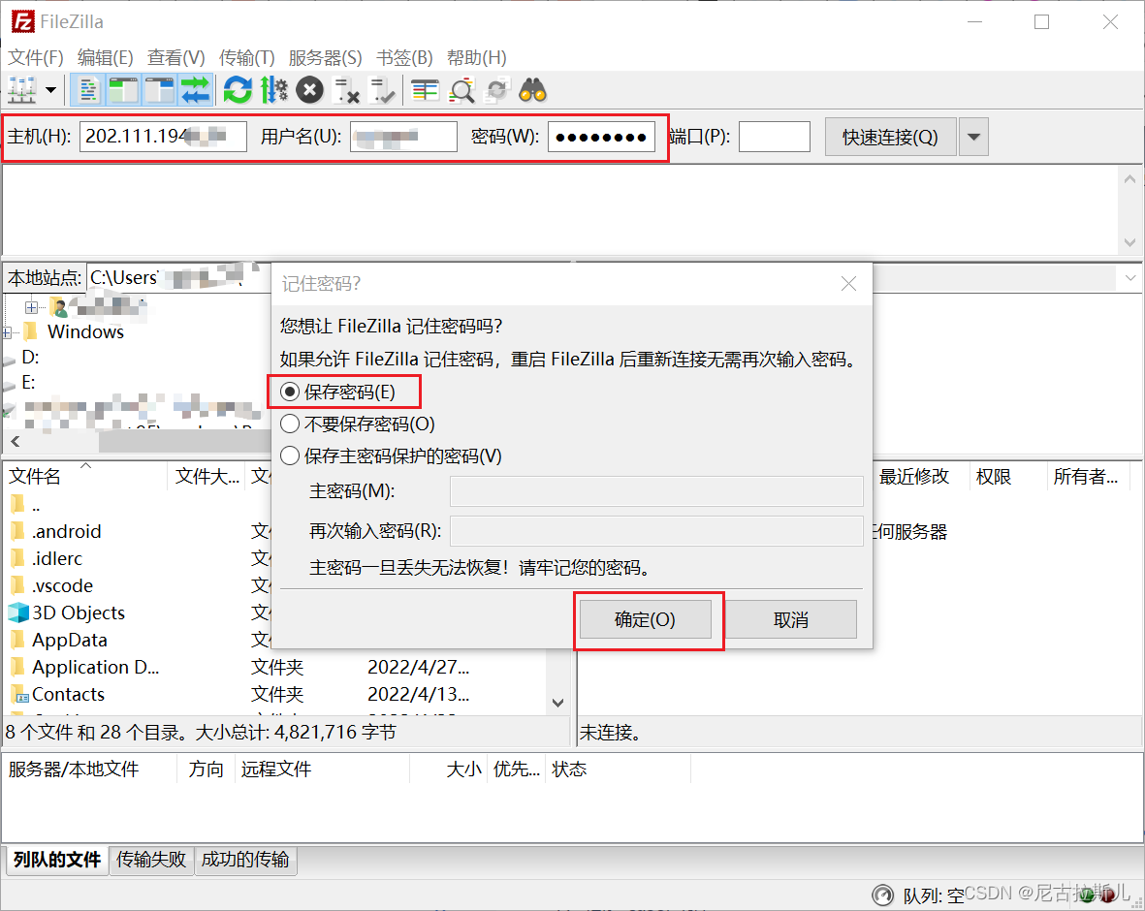The height and width of the screenshot is (911, 1145).
Task: Expand the Windows folder tree node
Action: pos(7,332)
